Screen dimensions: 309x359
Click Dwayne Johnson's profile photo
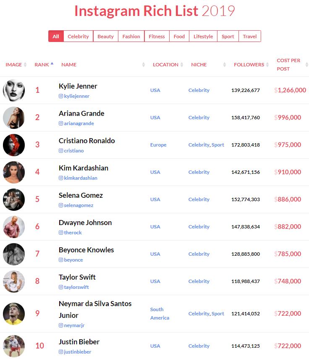14,227
